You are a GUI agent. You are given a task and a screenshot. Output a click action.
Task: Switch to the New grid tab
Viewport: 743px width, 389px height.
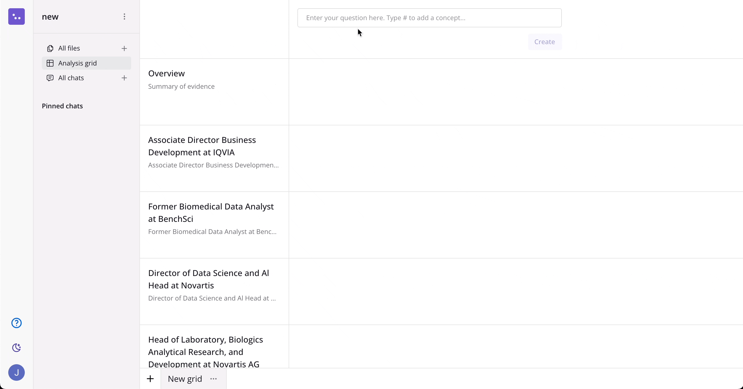[185, 379]
